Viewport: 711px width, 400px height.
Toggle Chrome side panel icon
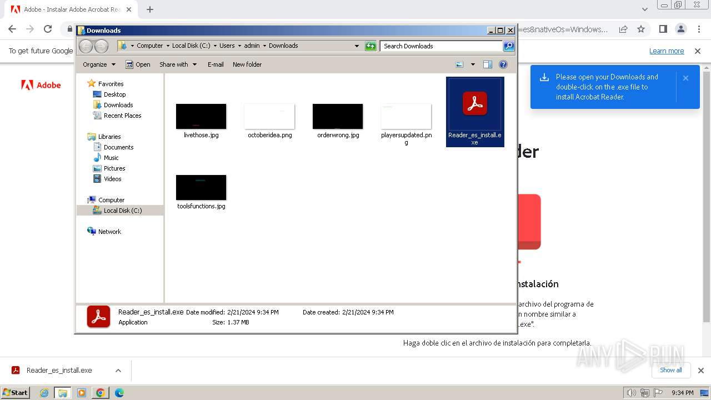[x=663, y=29]
